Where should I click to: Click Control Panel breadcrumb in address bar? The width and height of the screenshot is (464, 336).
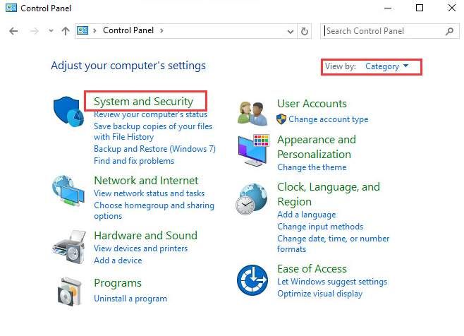tap(130, 31)
